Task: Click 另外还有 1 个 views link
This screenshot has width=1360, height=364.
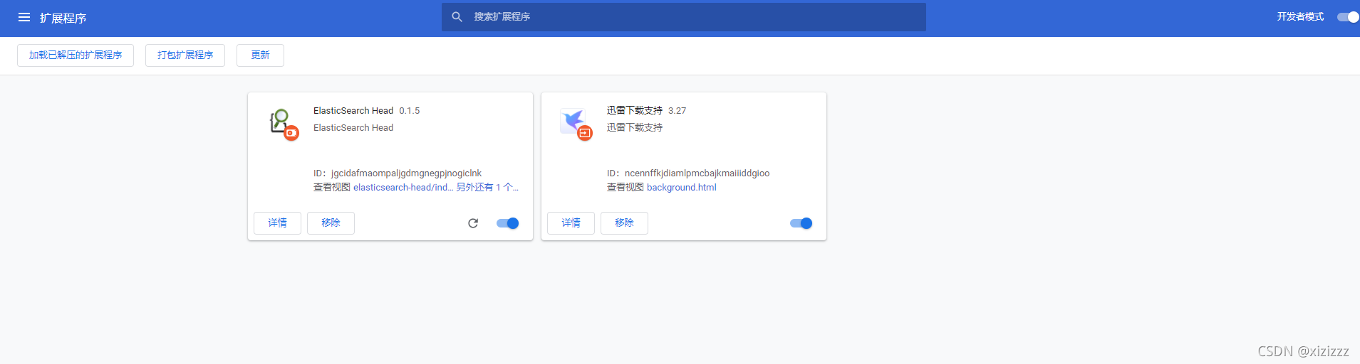Action: point(487,188)
